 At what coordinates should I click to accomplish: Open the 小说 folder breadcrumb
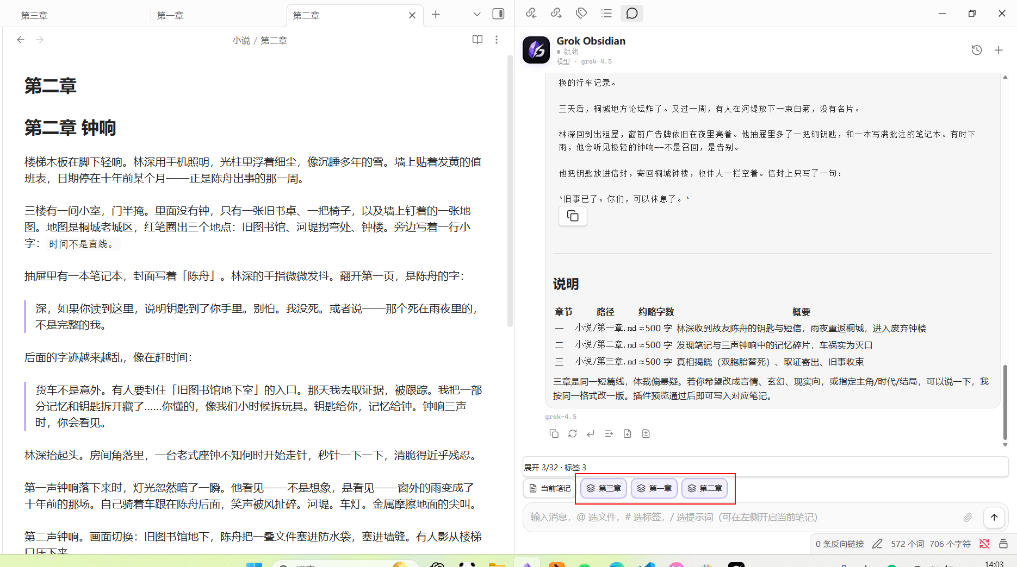[241, 40]
